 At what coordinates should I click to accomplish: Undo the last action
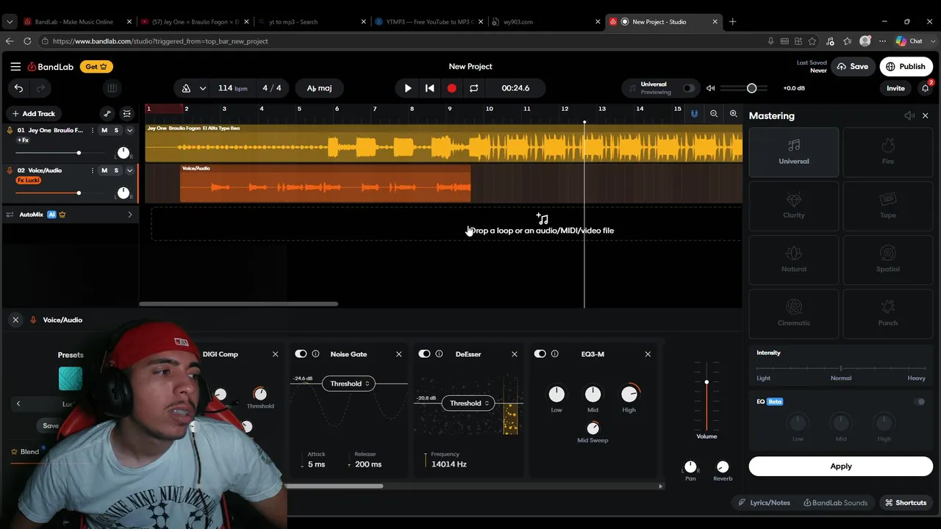(18, 88)
